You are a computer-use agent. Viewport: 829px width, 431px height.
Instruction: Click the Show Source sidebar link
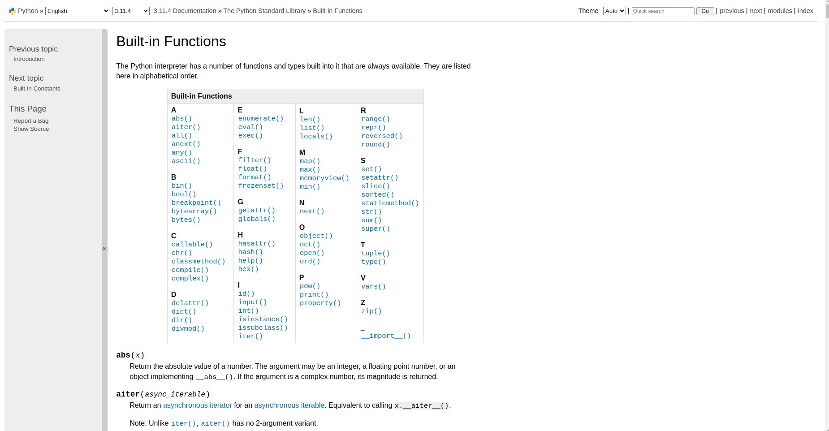click(31, 129)
